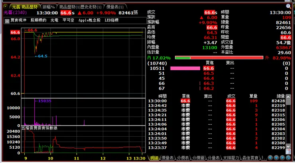
Task: Click the magnifier zoom icon at top right
Action: point(288,6)
